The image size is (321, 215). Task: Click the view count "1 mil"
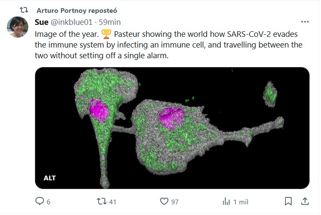pos(241,202)
